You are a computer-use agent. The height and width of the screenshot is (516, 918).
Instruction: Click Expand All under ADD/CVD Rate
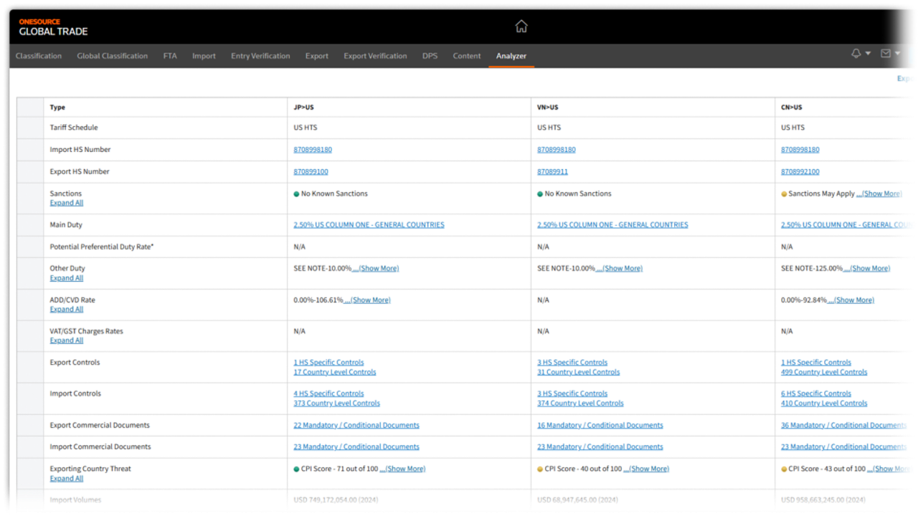coord(66,309)
